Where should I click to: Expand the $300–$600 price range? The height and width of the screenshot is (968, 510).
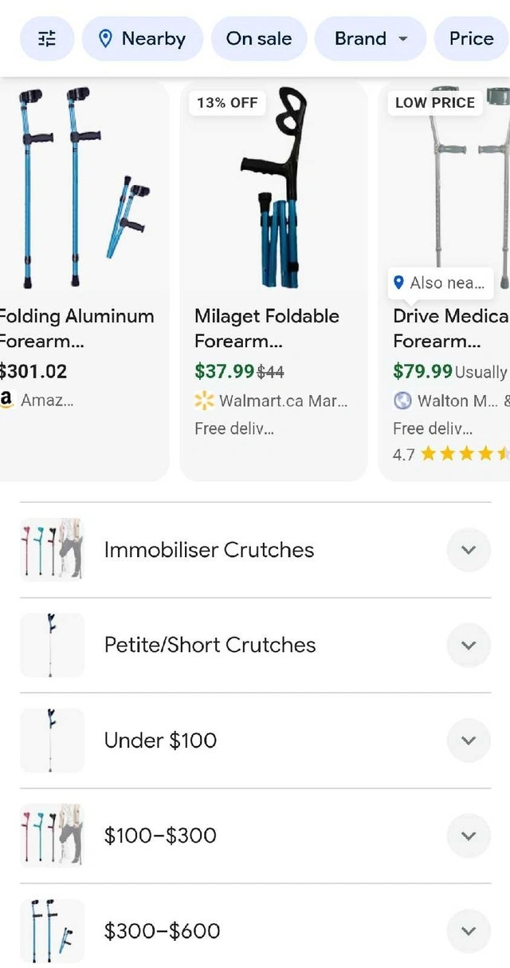click(469, 930)
